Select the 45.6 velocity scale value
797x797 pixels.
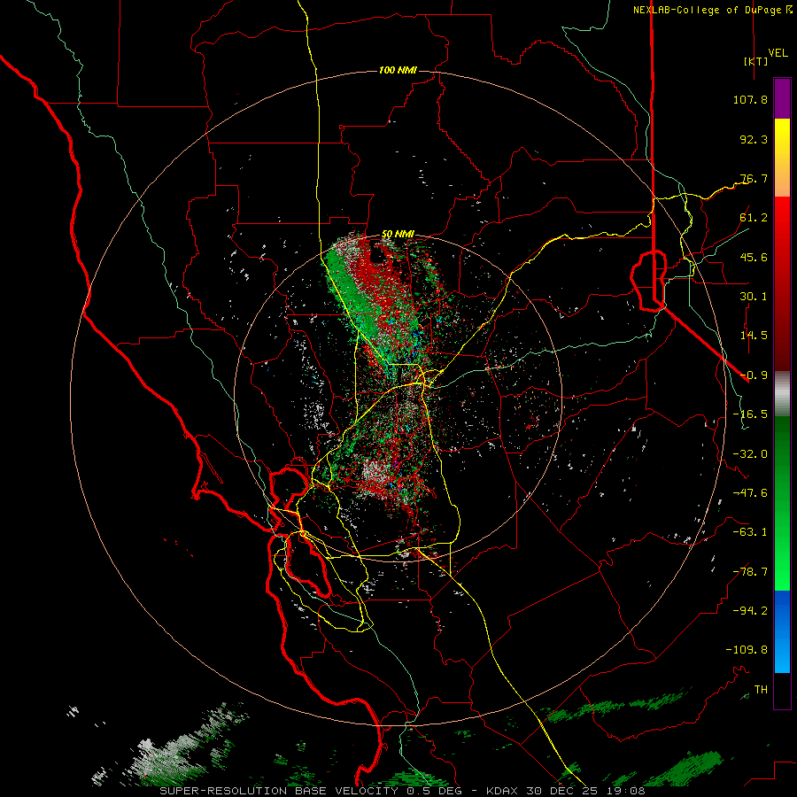point(754,257)
